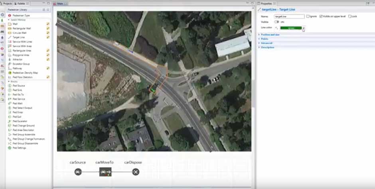The image size is (375, 189).
Task: Select Target Line in palette
Action: pos(18,37)
